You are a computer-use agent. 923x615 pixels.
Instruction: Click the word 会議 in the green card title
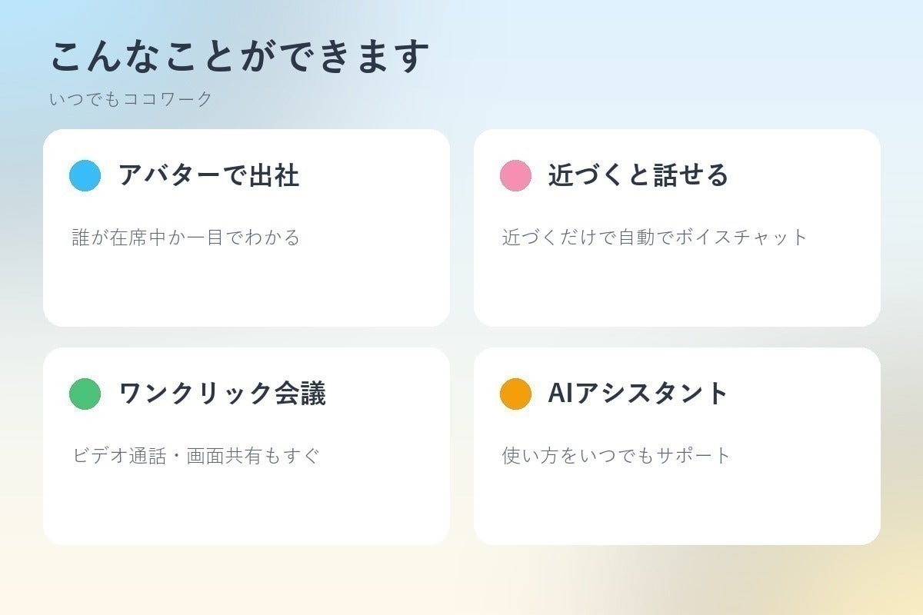(301, 394)
